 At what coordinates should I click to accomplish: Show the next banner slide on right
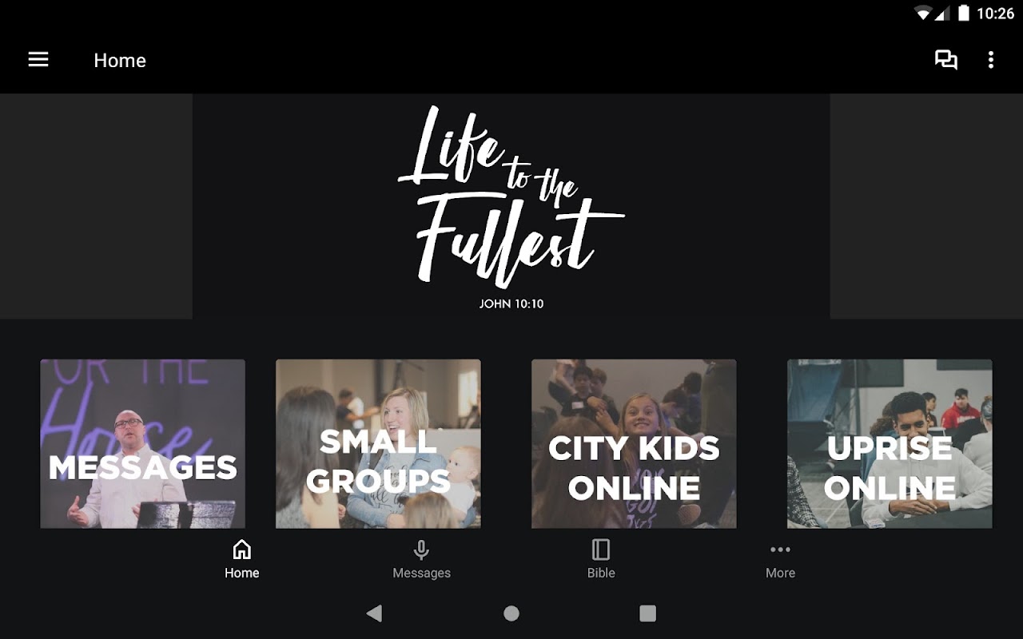926,206
